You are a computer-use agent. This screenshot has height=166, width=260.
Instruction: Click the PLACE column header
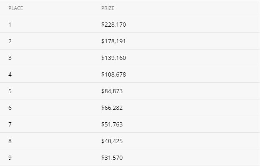coord(15,8)
